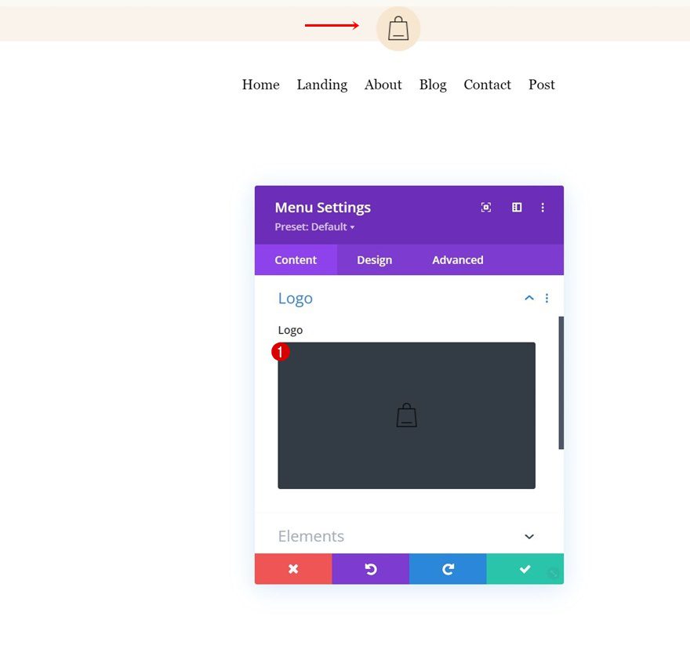Open the Menu Settings three-dot options menu
The width and height of the screenshot is (690, 645).
(x=543, y=207)
